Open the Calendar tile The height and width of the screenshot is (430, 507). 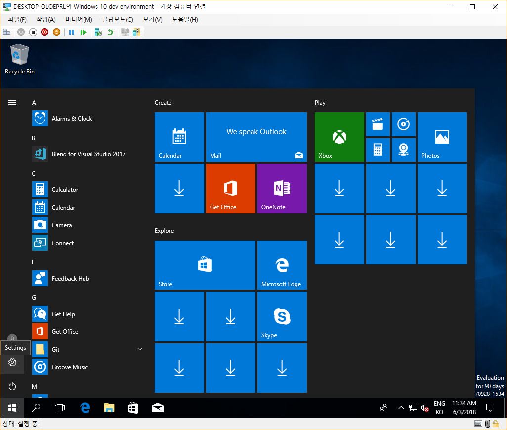point(179,137)
